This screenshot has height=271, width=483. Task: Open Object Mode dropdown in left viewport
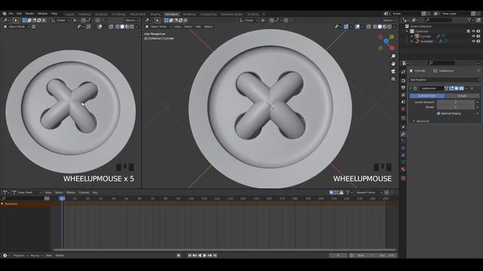click(x=17, y=27)
